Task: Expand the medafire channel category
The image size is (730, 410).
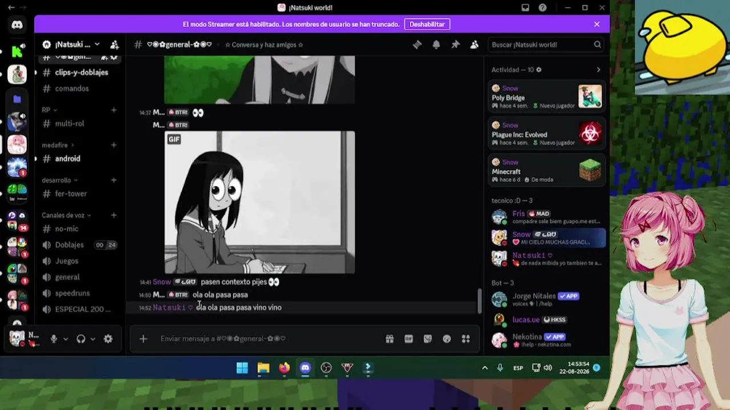Action: 58,145
